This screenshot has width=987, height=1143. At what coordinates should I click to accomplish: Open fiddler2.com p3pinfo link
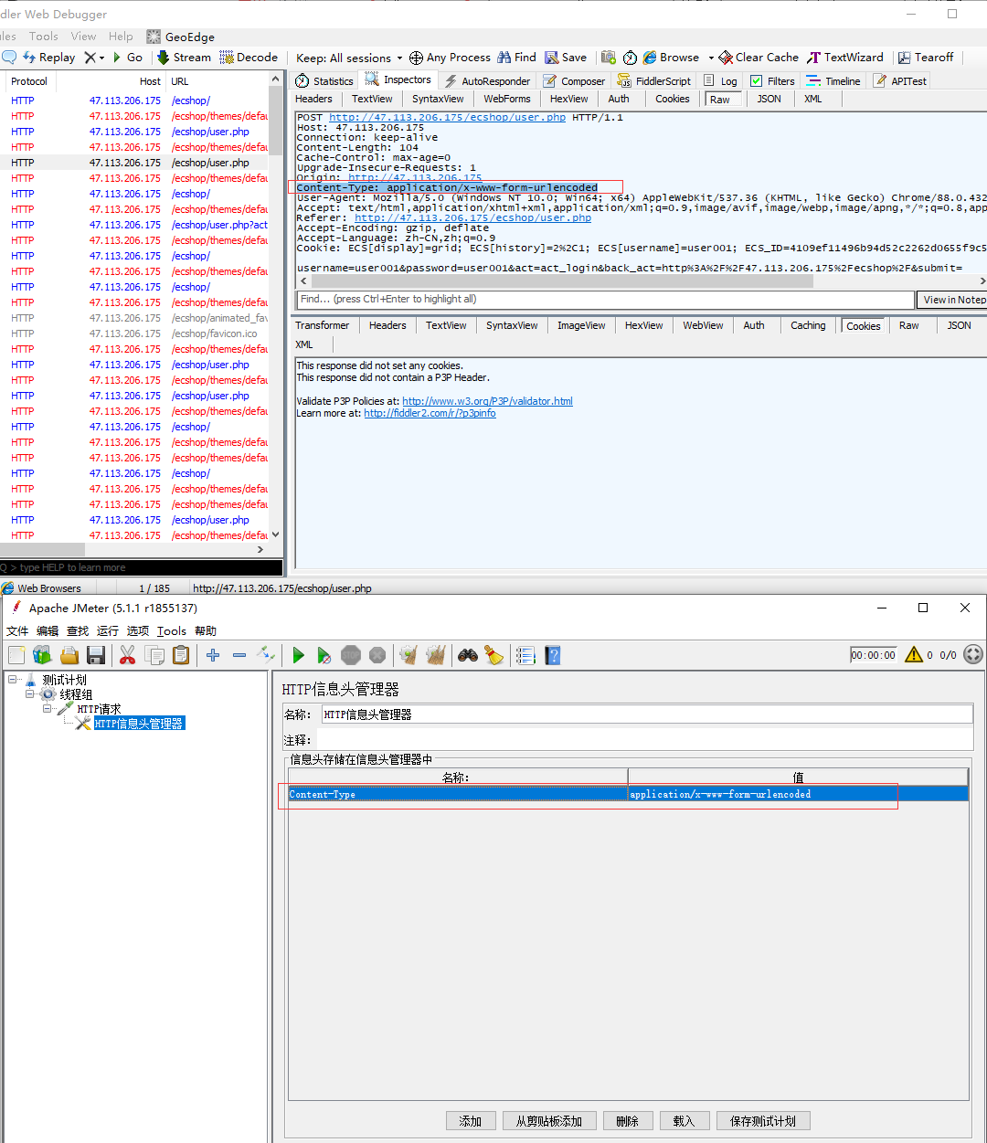430,413
